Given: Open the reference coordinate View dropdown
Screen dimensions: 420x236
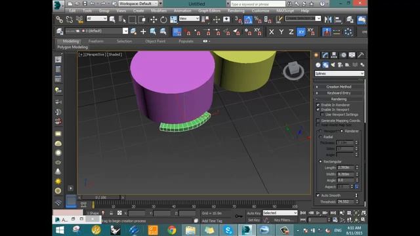Looking at the screenshot, I should point(189,18).
